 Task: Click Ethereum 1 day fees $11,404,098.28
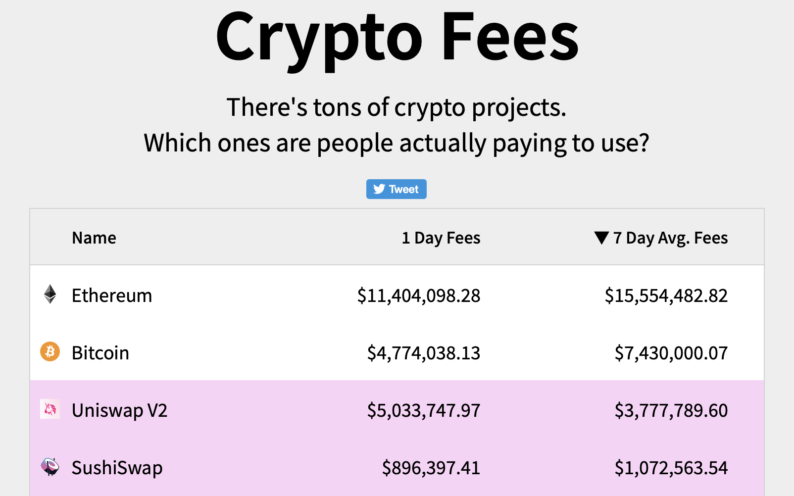click(x=419, y=296)
